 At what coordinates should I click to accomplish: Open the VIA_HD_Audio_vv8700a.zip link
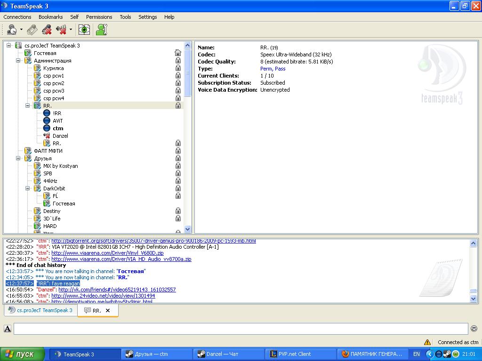[x=121, y=259]
